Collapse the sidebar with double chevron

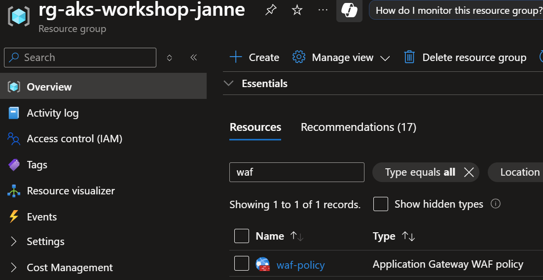point(194,58)
